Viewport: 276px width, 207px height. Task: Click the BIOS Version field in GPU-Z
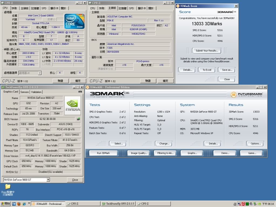point(47,119)
